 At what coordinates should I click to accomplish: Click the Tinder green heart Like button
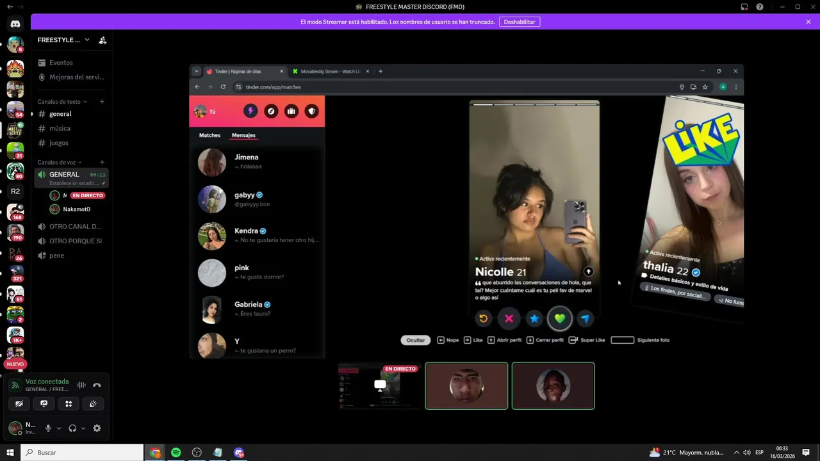pyautogui.click(x=560, y=318)
